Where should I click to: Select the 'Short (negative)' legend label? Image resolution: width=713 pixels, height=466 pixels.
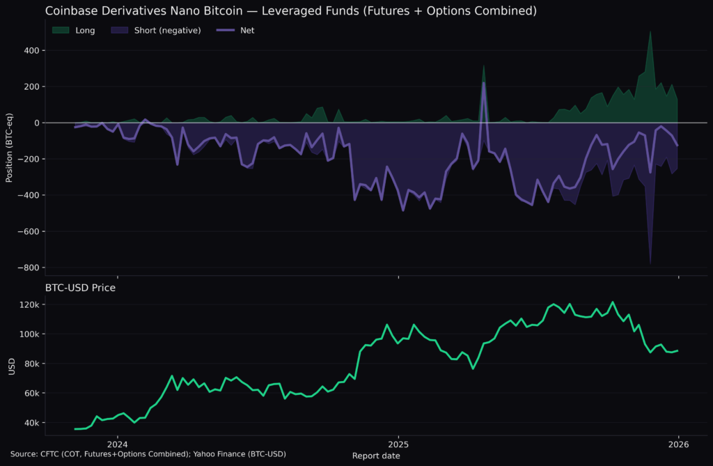(x=167, y=31)
